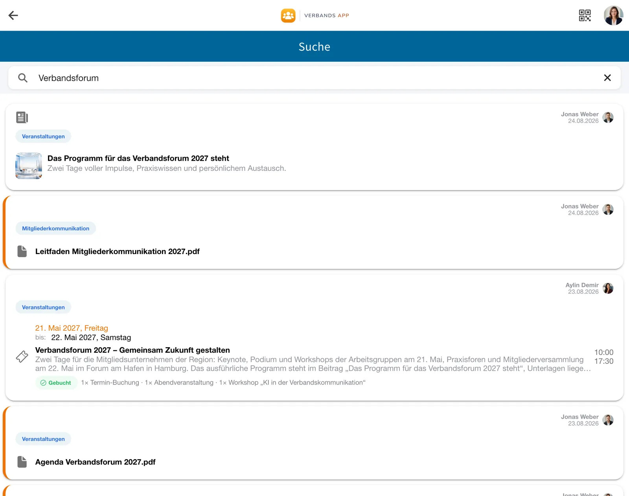Viewport: 629px width, 496px height.
Task: Click Jonas Weber avatar on program article
Action: (x=608, y=117)
